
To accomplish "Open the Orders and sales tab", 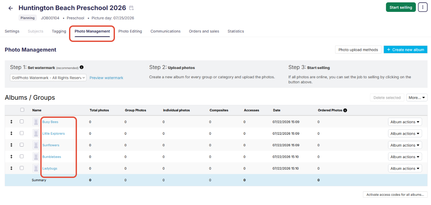I will click(204, 31).
